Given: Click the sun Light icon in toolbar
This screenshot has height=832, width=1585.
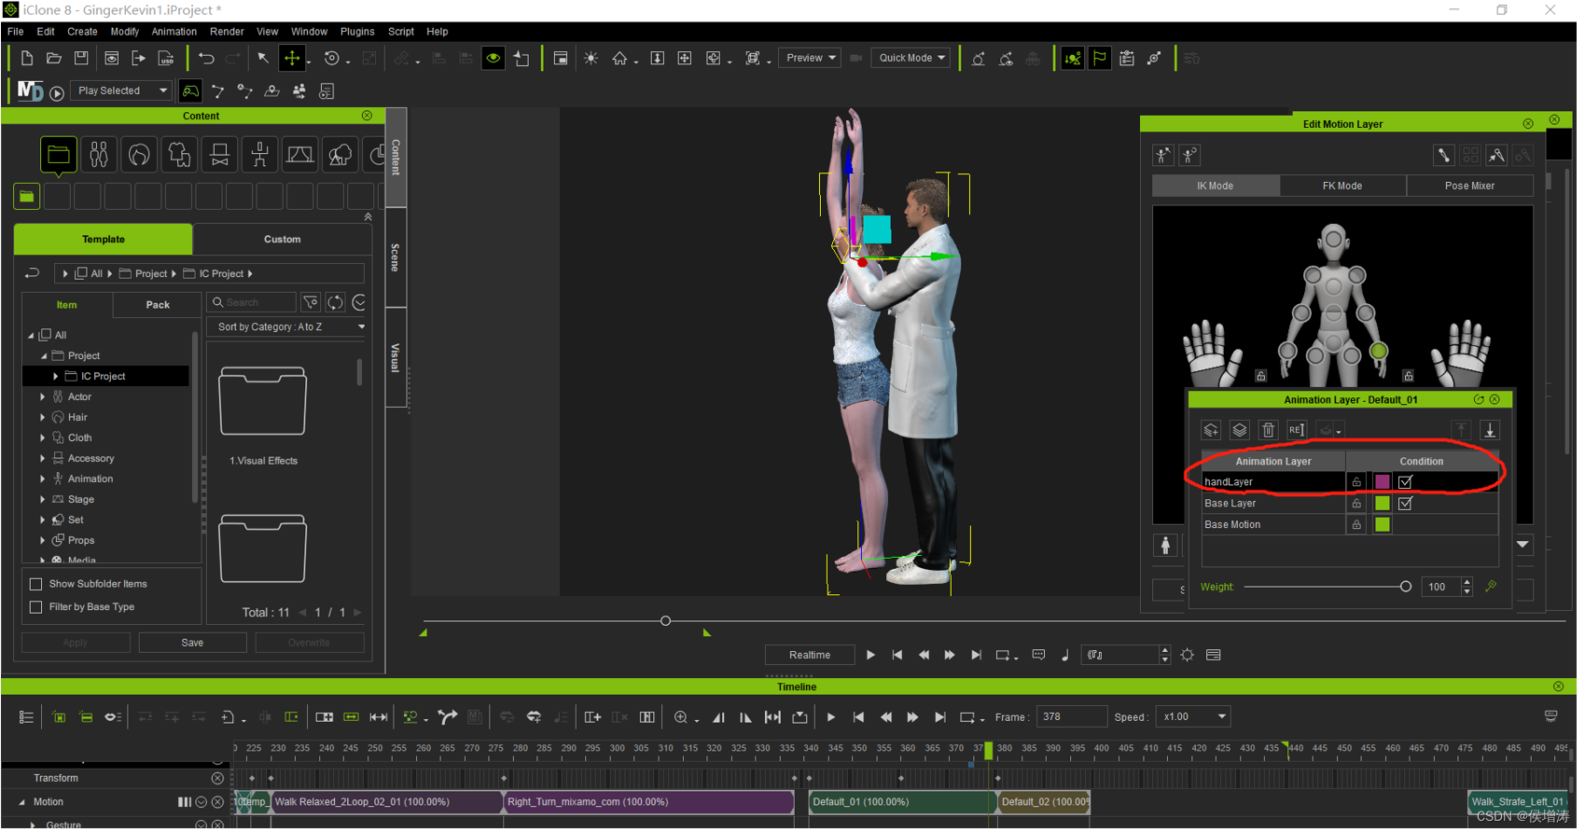Looking at the screenshot, I should coord(591,59).
